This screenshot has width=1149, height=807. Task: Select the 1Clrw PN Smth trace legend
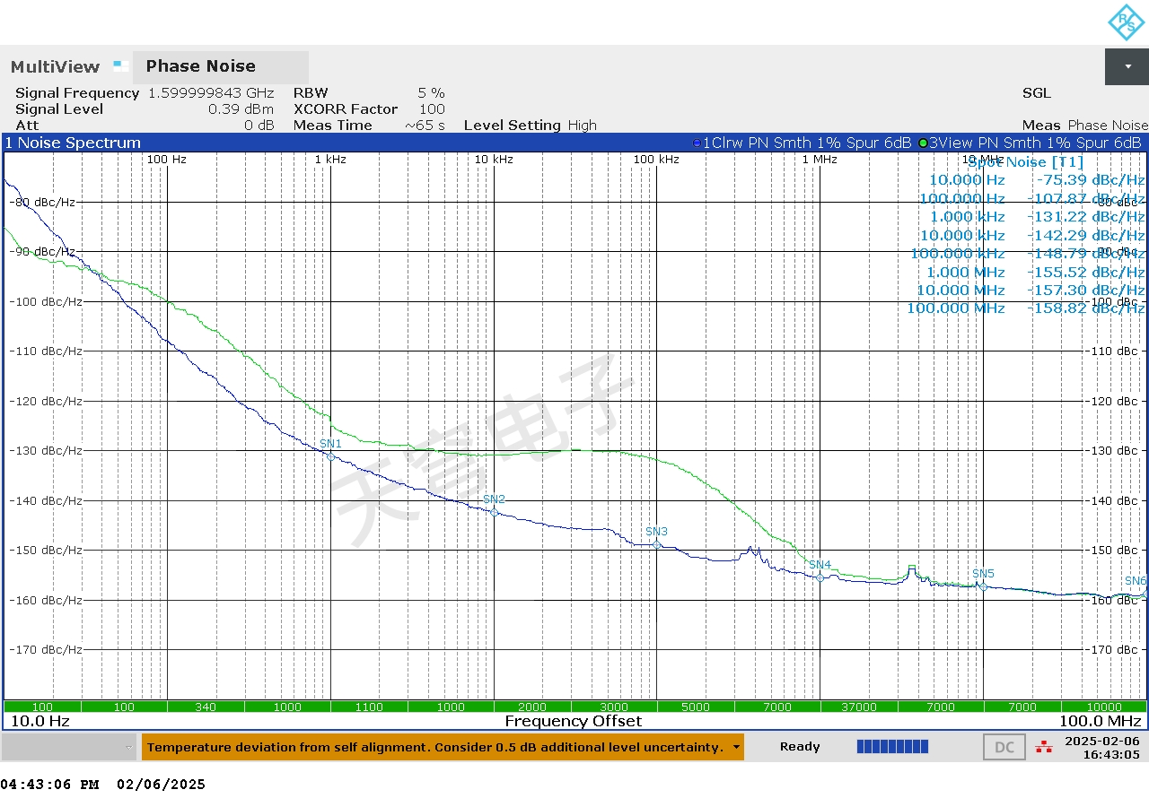[x=802, y=143]
